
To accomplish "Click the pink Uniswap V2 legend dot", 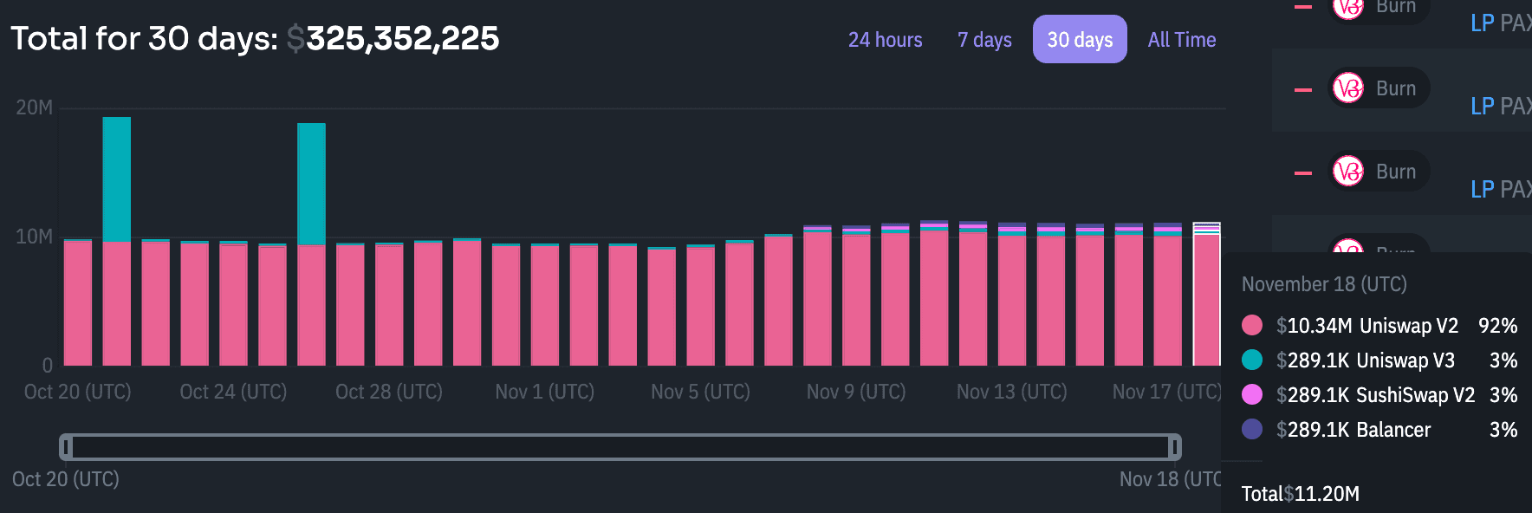I will pyautogui.click(x=1252, y=326).
